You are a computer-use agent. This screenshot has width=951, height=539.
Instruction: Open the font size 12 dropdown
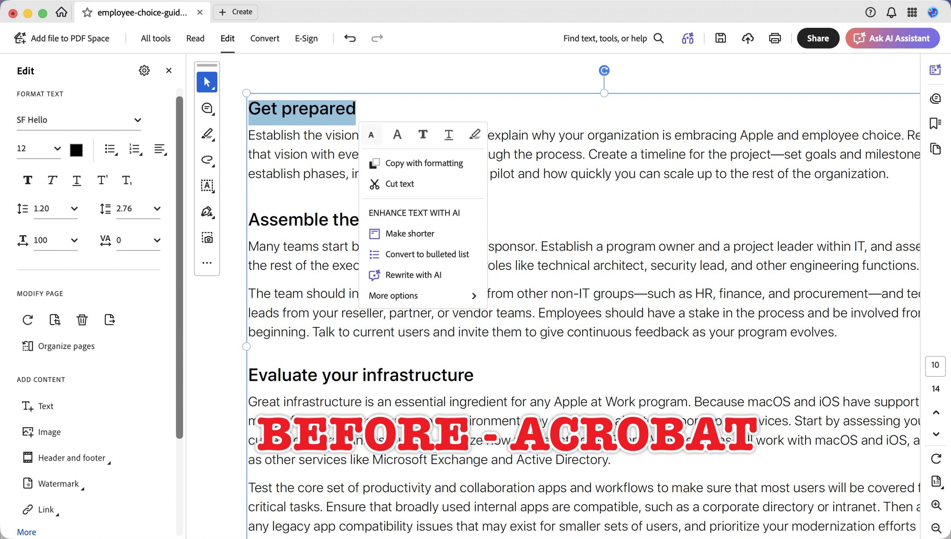point(39,148)
